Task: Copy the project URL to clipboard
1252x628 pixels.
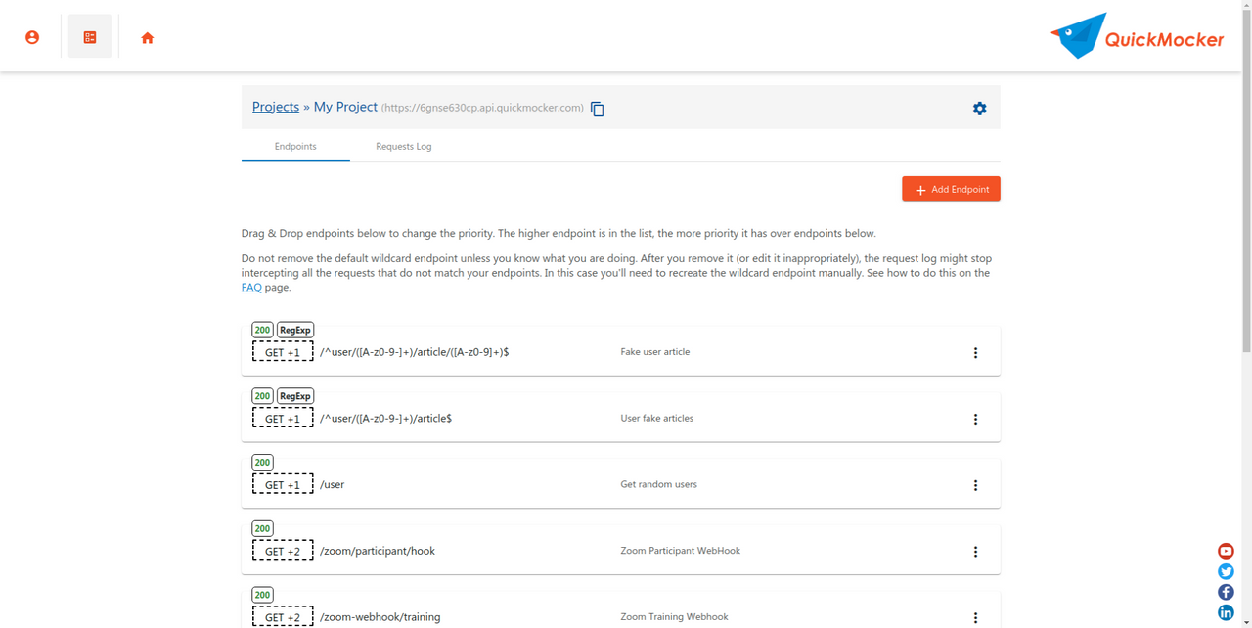Action: (598, 109)
